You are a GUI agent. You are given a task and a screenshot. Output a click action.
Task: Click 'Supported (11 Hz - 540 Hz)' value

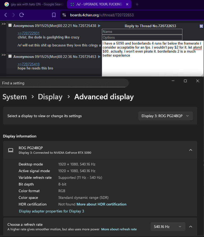click(x=80, y=177)
